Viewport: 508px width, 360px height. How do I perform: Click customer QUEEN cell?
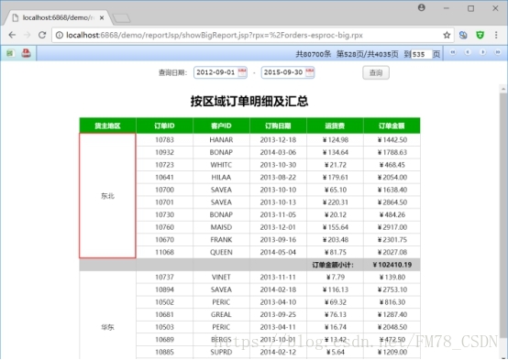pos(221,252)
